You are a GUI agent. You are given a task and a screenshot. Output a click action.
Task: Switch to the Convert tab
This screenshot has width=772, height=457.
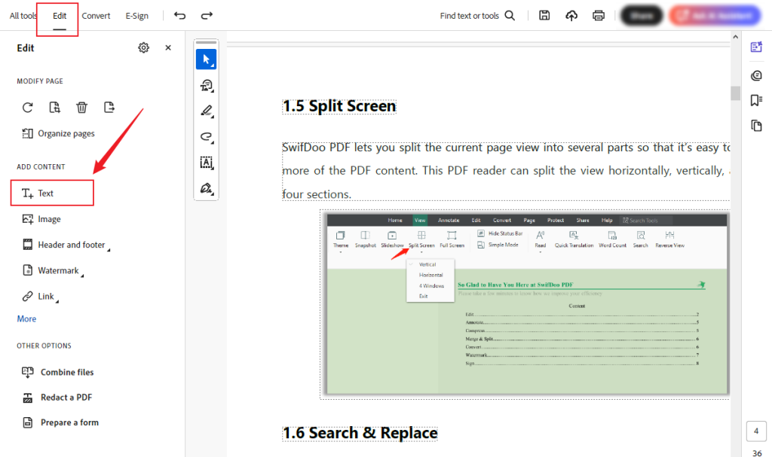coord(96,15)
